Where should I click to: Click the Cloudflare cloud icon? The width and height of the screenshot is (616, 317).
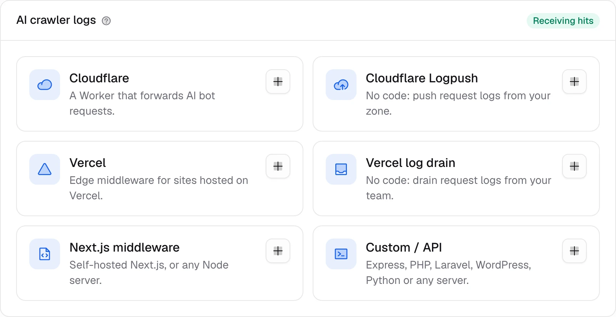click(45, 85)
